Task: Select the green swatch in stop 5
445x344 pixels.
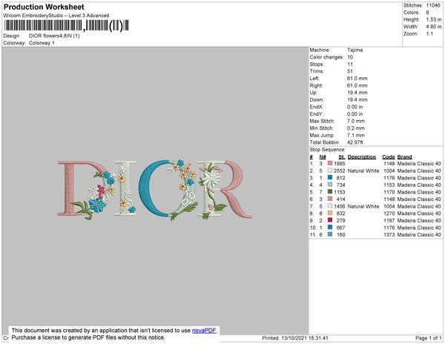Action: pos(330,192)
